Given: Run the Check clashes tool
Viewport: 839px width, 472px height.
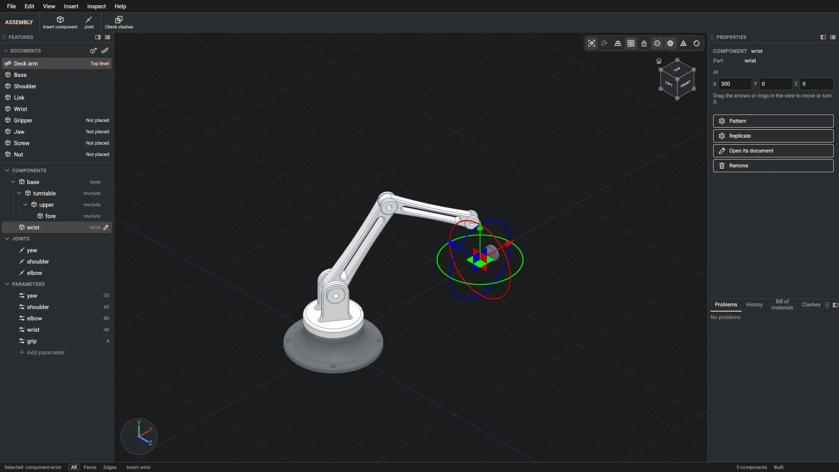Looking at the screenshot, I should point(119,22).
